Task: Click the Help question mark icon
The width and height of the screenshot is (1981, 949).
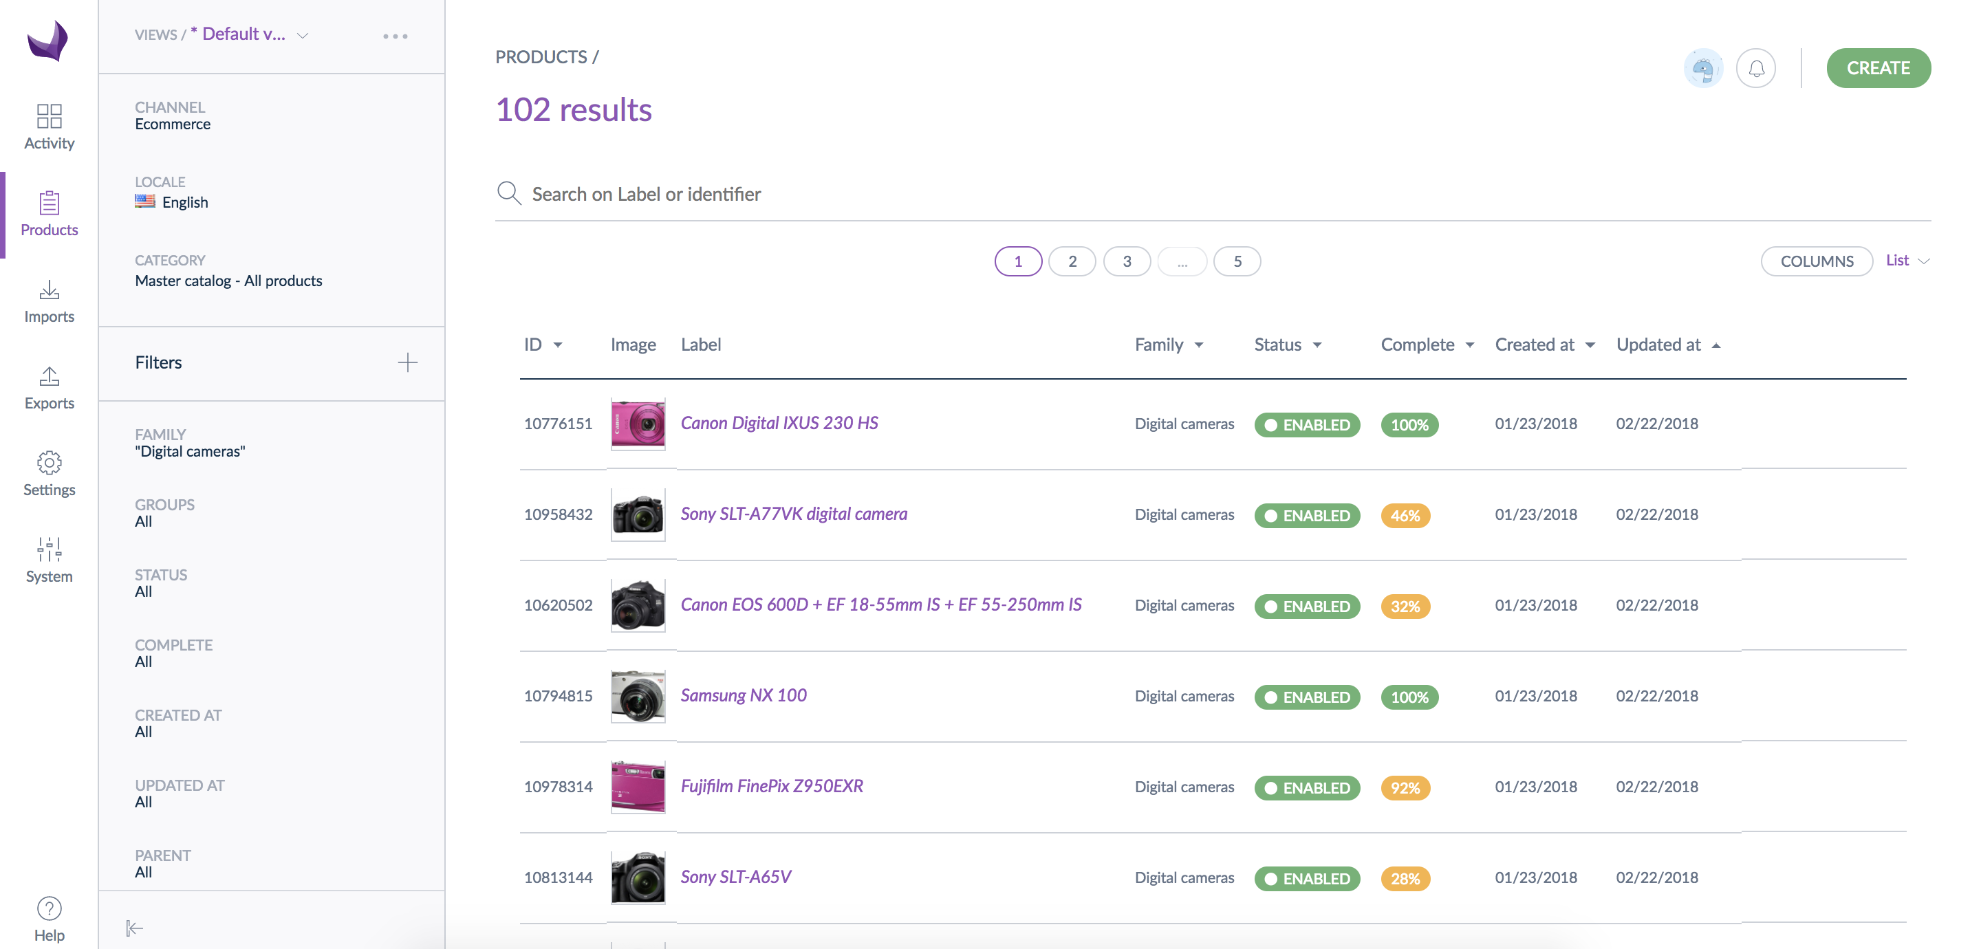Action: click(48, 908)
